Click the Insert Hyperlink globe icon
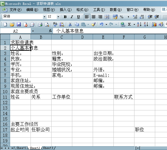Screen dimensions: 167x150 (123, 24)
